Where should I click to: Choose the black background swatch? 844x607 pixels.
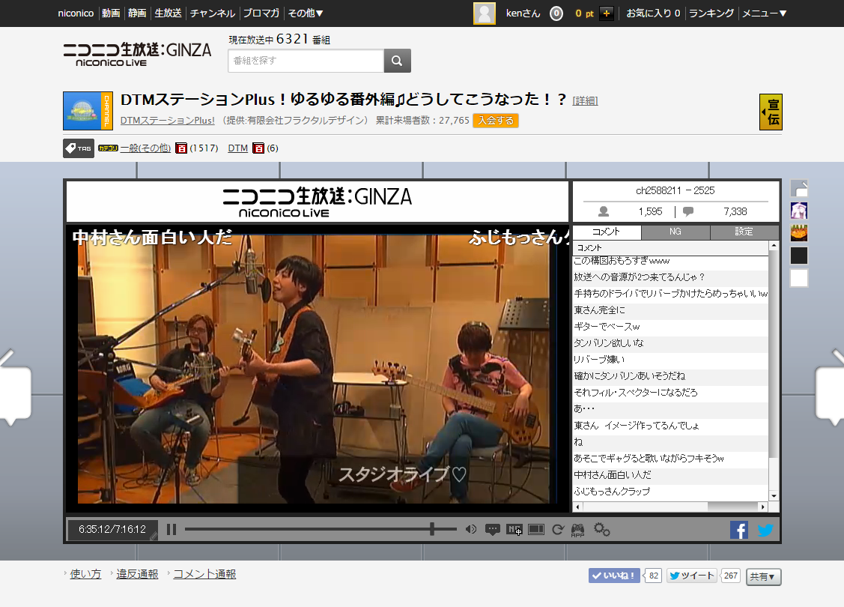[799, 256]
